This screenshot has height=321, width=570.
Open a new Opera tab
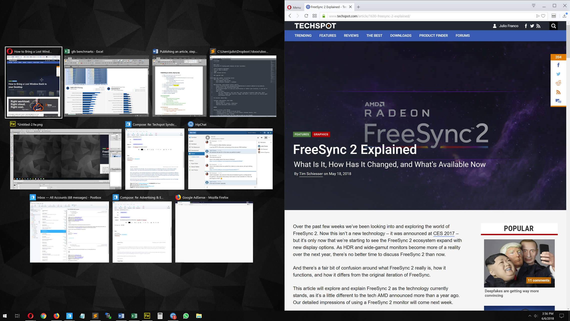358,7
